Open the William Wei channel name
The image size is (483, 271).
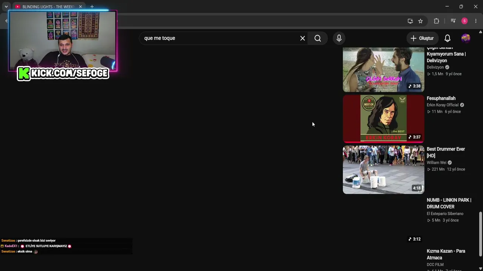(x=437, y=163)
